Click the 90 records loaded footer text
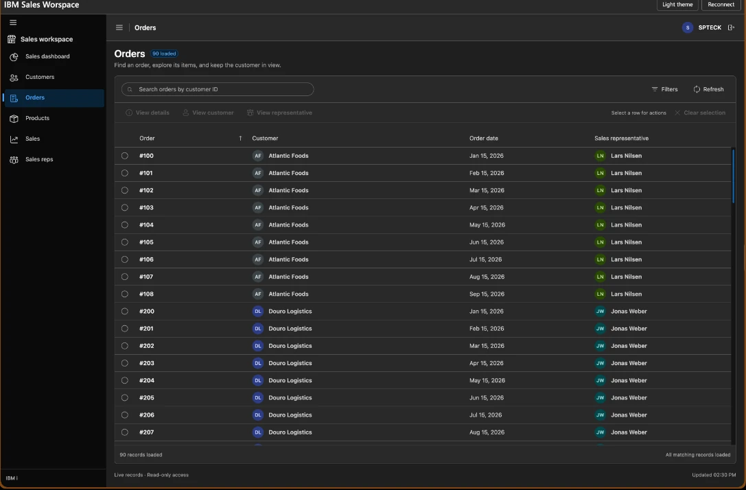The width and height of the screenshot is (746, 490). coord(141,455)
